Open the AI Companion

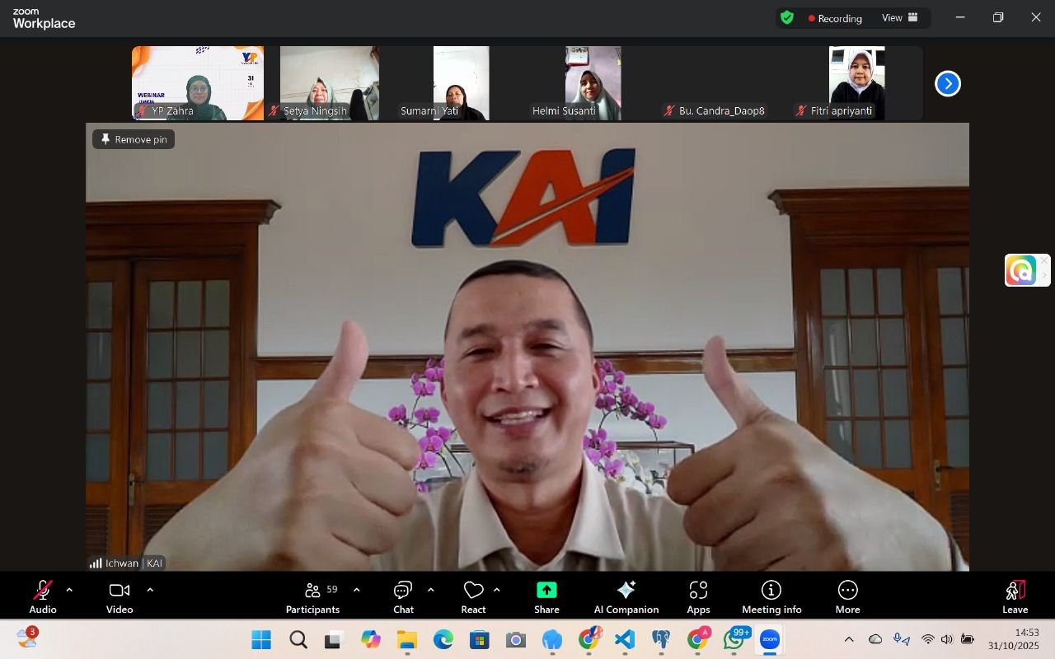point(626,597)
